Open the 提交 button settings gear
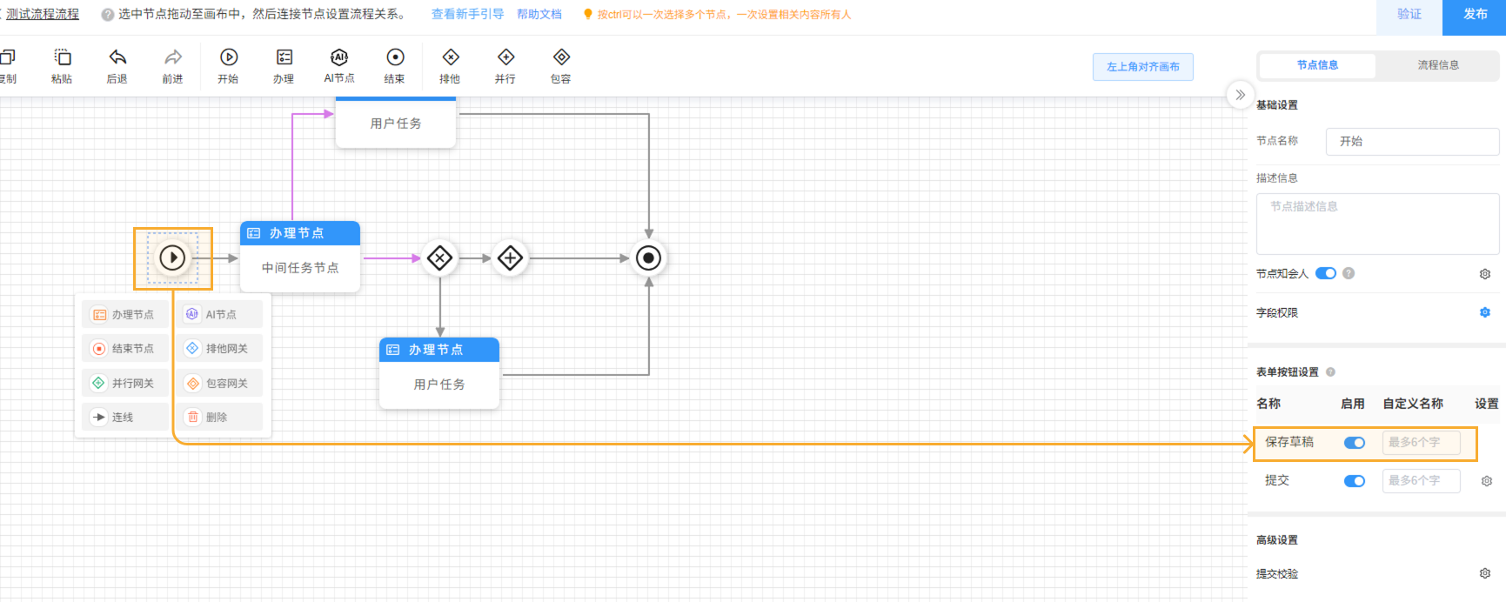Viewport: 1506px width, 602px height. (x=1487, y=481)
